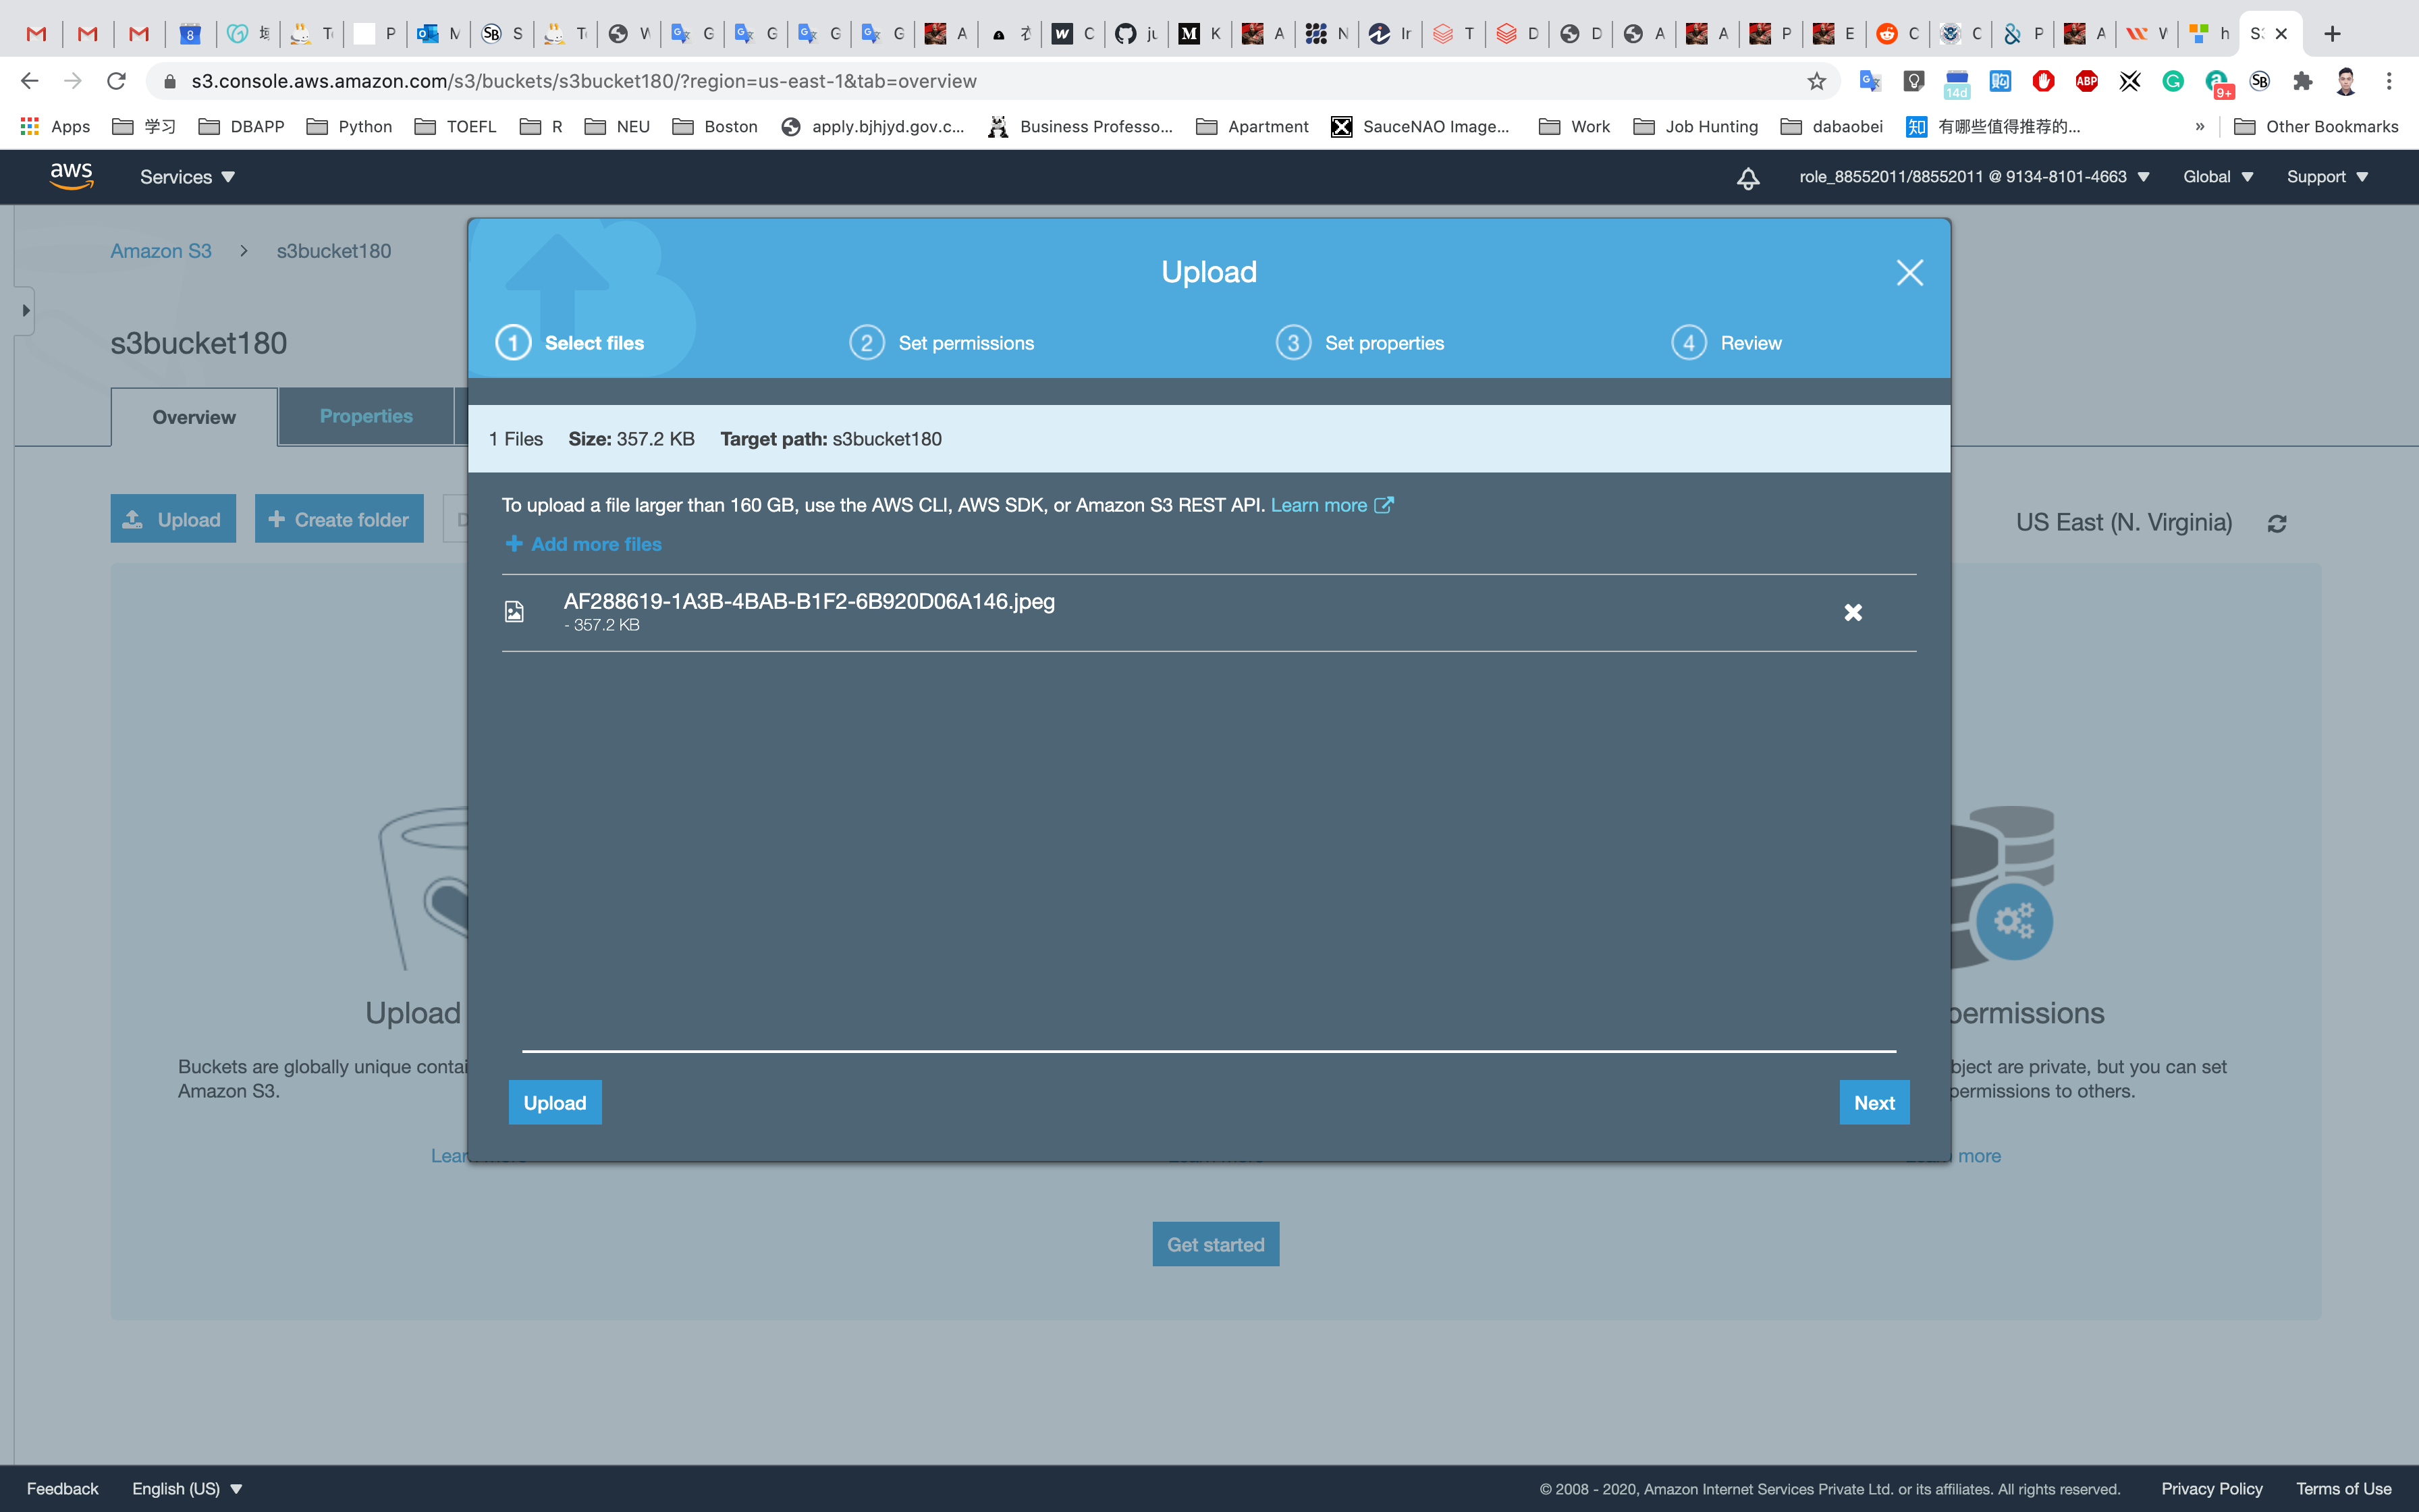This screenshot has height=1512, width=2419.
Task: Expand the Support dropdown menu
Action: click(x=2327, y=177)
